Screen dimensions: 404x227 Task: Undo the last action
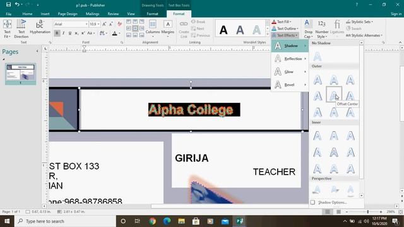17,4
